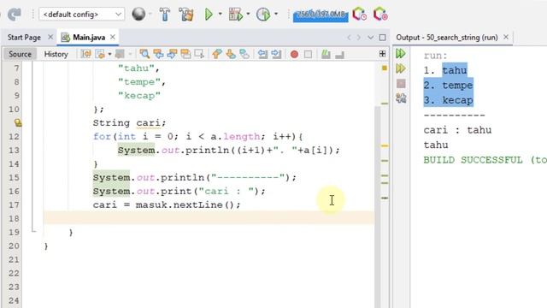Place cursor on empty line 18
The image size is (547, 308).
coord(209,218)
